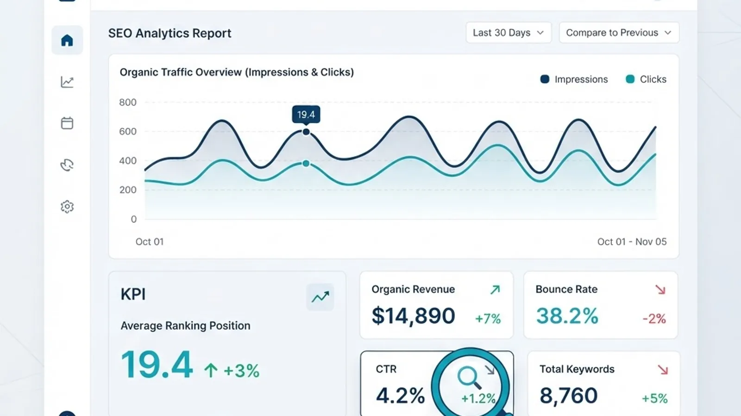Click the 200 y-axis label

(128, 190)
